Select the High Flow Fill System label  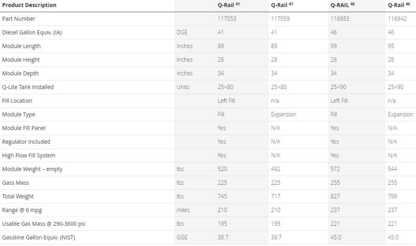tap(29, 155)
